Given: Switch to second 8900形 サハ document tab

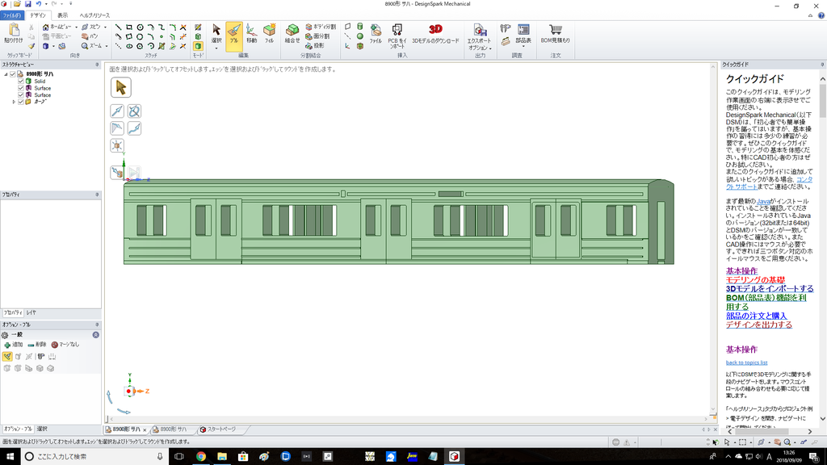Looking at the screenshot, I should (x=173, y=429).
